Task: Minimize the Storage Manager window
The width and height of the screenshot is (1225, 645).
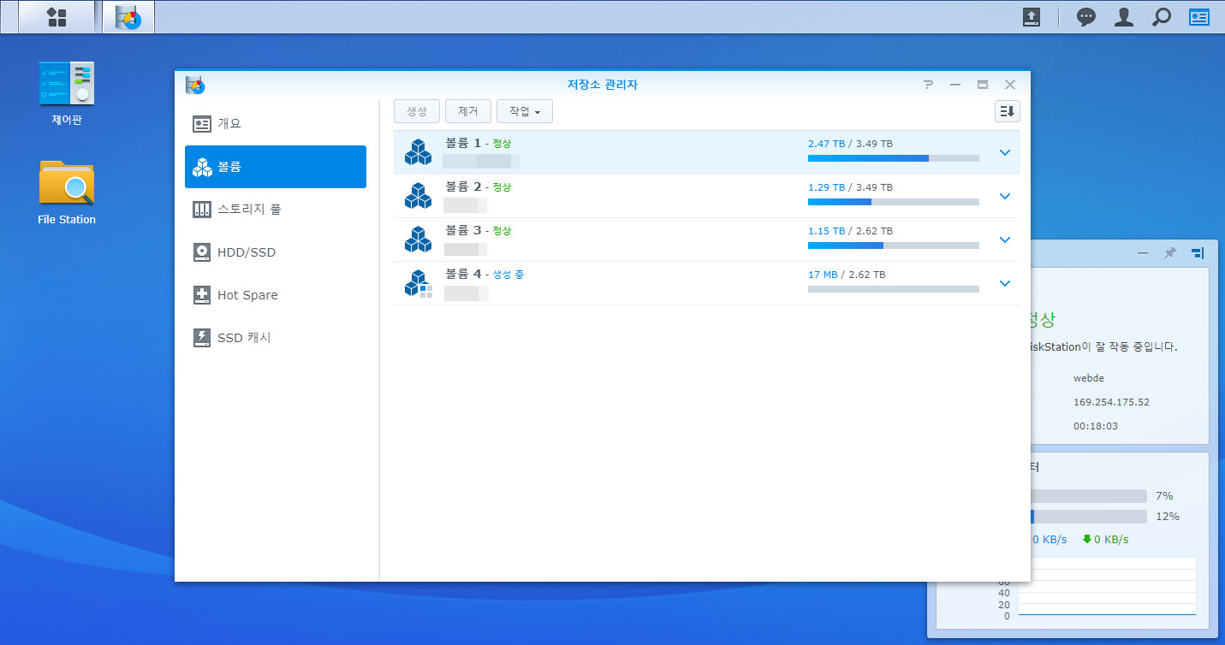Action: coord(955,85)
